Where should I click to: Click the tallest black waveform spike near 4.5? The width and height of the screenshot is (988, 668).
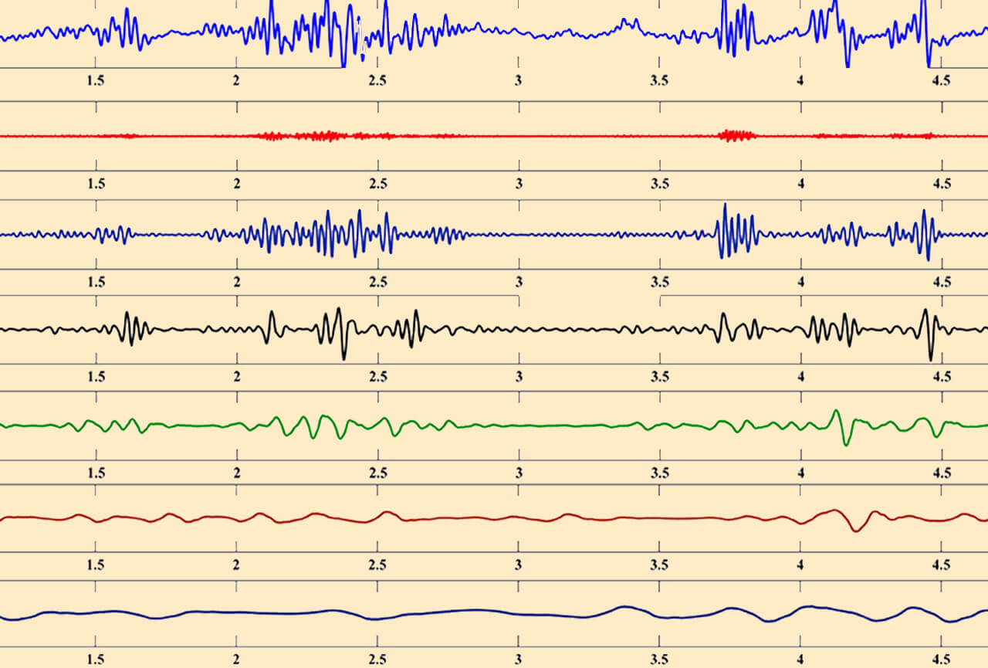929,335
